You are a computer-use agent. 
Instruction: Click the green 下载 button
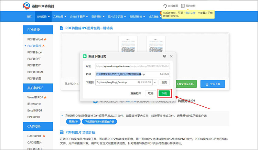click(164, 93)
